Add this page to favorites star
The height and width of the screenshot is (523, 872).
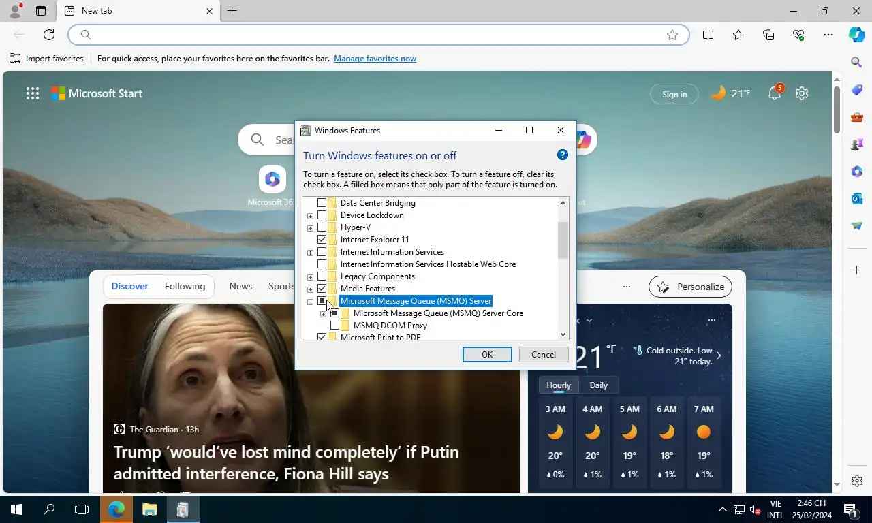click(672, 35)
